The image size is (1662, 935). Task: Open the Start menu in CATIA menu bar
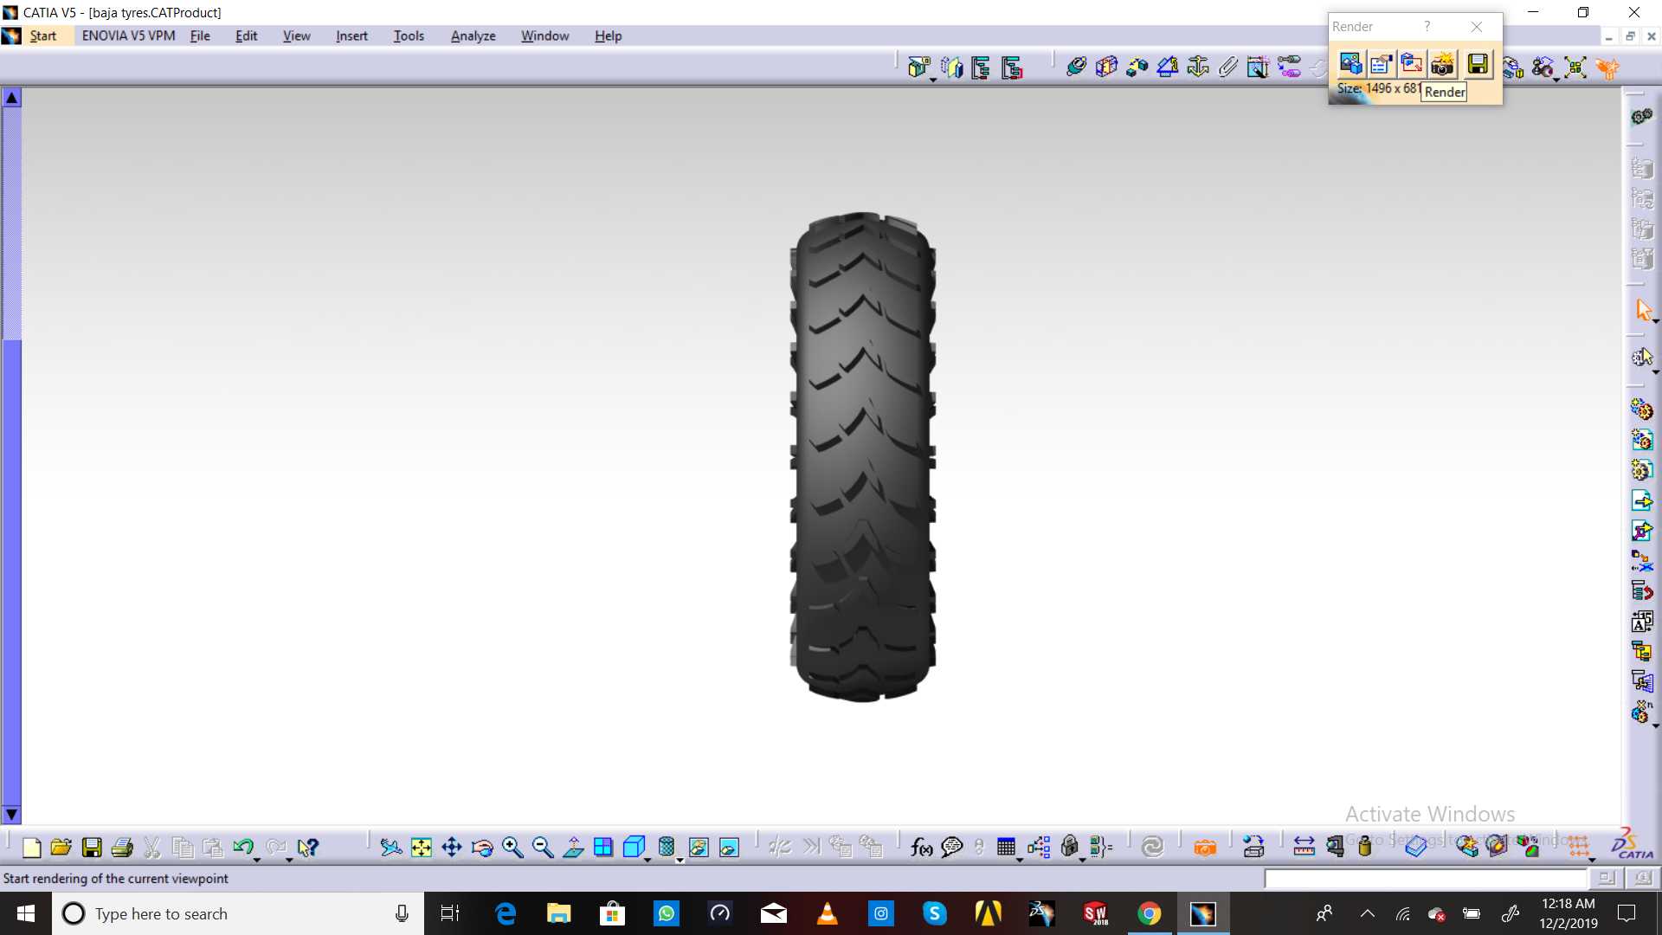[43, 35]
